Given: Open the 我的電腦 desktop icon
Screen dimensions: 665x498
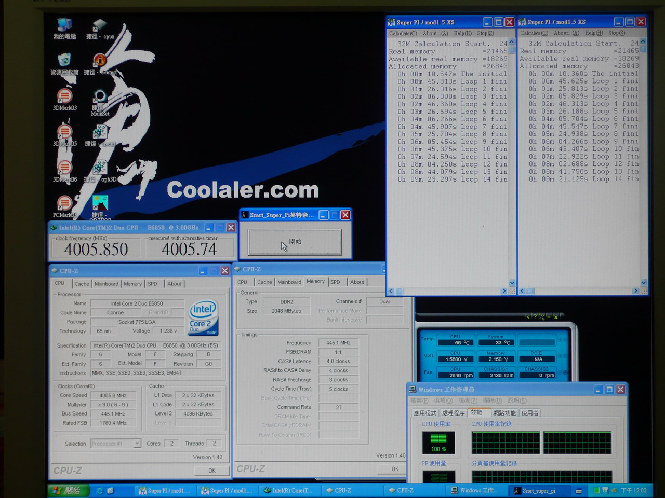Looking at the screenshot, I should coord(64,25).
